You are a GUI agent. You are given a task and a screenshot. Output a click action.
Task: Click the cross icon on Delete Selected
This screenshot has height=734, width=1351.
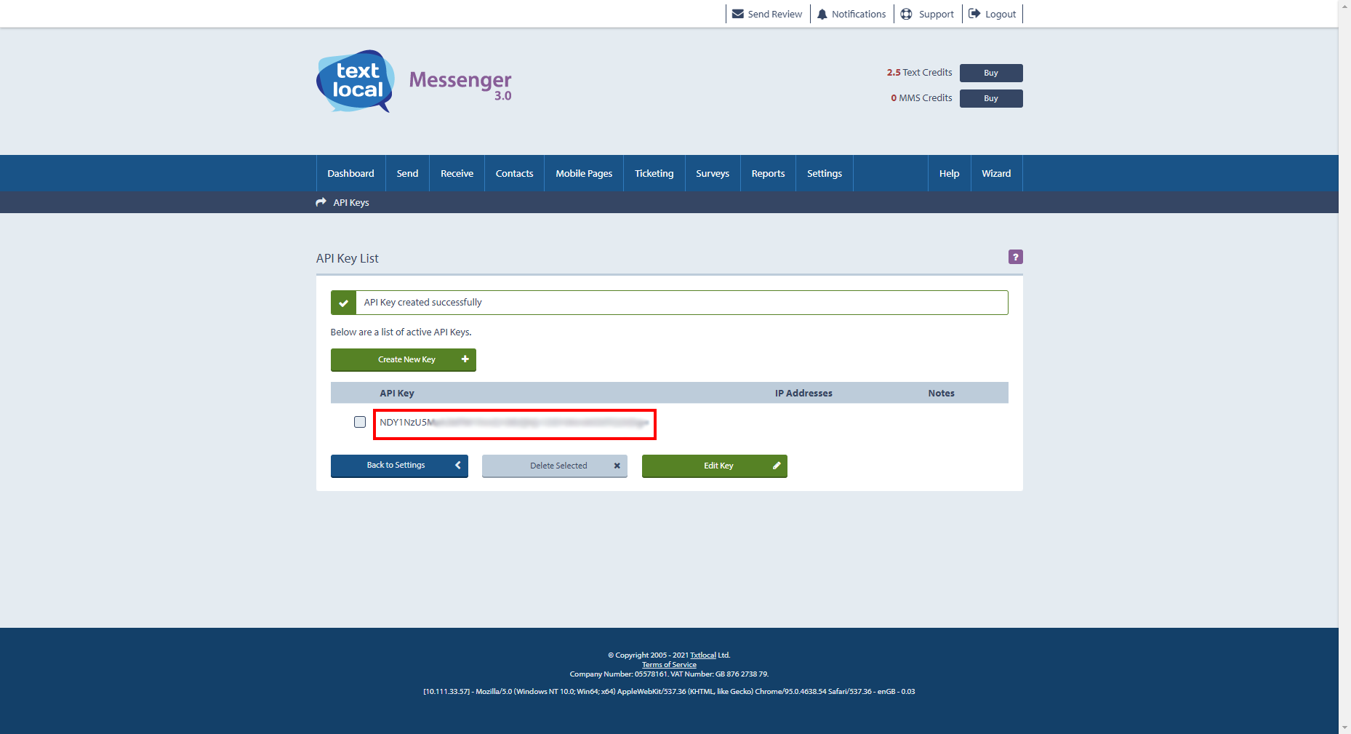click(617, 466)
